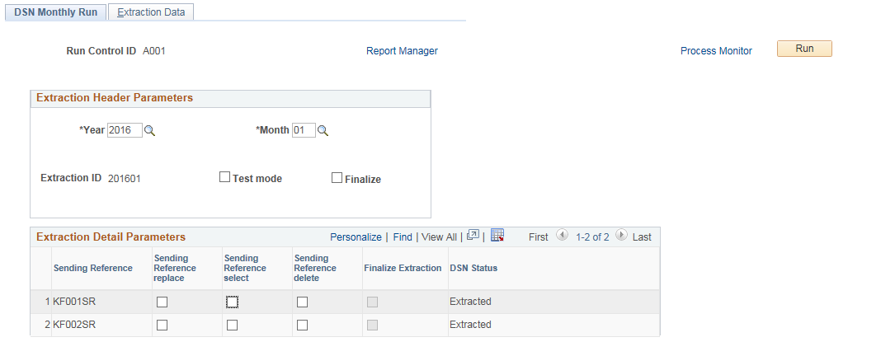The width and height of the screenshot is (895, 342).
Task: Click Last in grid navigation
Action: pos(642,237)
